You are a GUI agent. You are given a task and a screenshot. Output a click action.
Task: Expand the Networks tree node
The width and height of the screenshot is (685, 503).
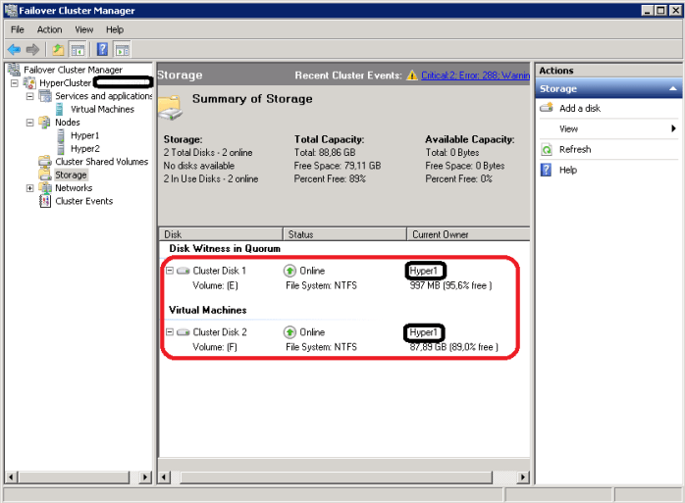pos(30,188)
